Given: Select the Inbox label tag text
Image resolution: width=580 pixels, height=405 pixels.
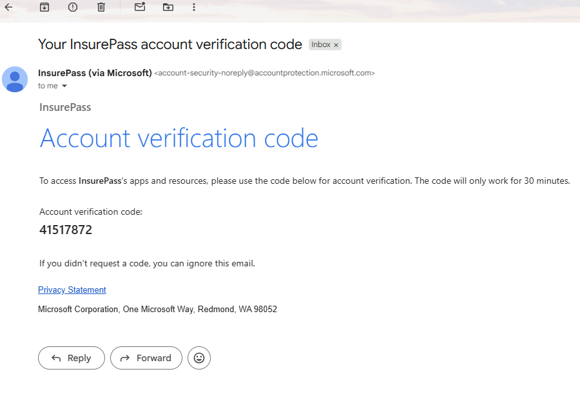Looking at the screenshot, I should pos(321,44).
